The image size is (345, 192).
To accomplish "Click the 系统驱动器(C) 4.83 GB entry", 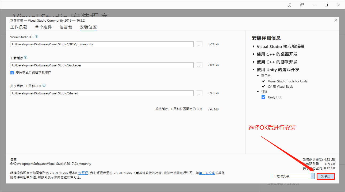I will [x=319, y=160].
